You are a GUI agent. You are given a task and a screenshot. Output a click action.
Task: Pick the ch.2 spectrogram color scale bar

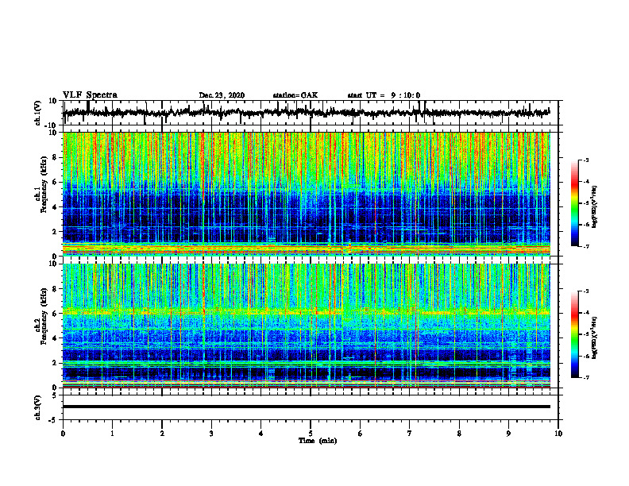pos(574,334)
